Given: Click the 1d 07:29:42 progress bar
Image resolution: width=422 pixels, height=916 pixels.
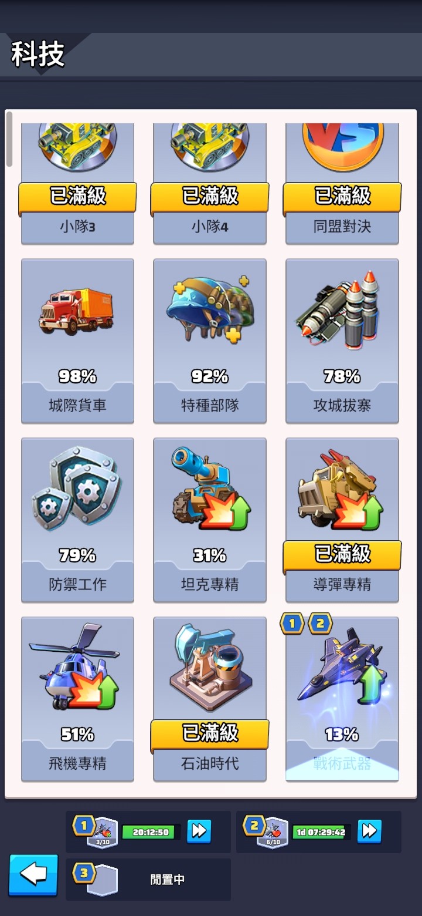Looking at the screenshot, I should tap(321, 832).
